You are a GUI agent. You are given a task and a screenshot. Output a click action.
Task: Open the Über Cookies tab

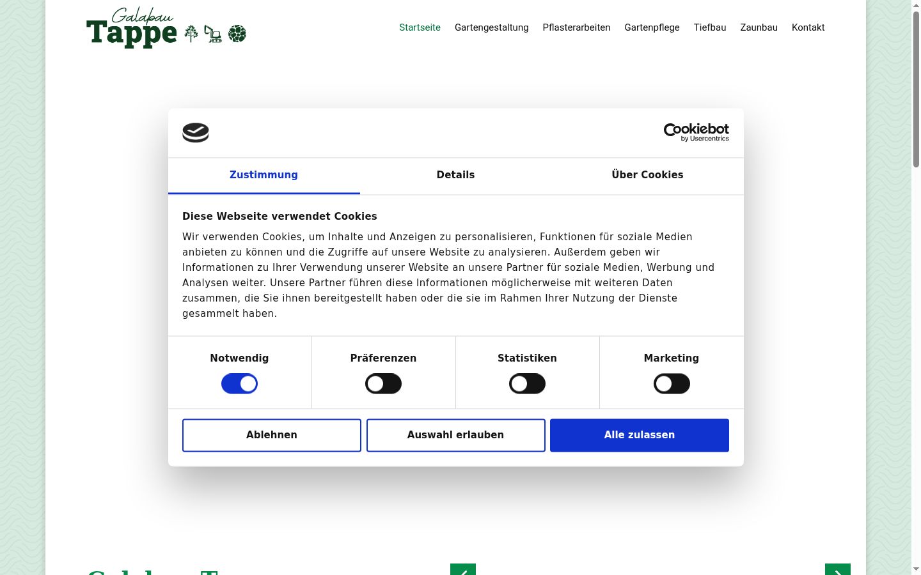tap(647, 175)
